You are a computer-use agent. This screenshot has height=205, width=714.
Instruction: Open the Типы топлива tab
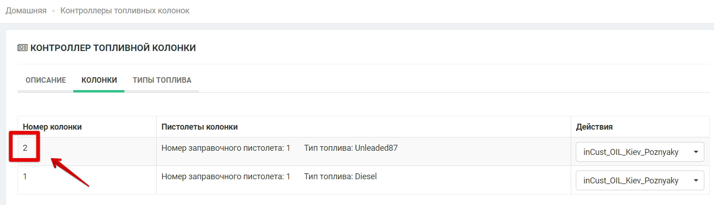coord(162,80)
